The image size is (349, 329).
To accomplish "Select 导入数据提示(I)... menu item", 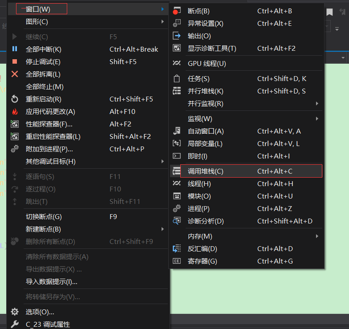I will (x=88, y=281).
